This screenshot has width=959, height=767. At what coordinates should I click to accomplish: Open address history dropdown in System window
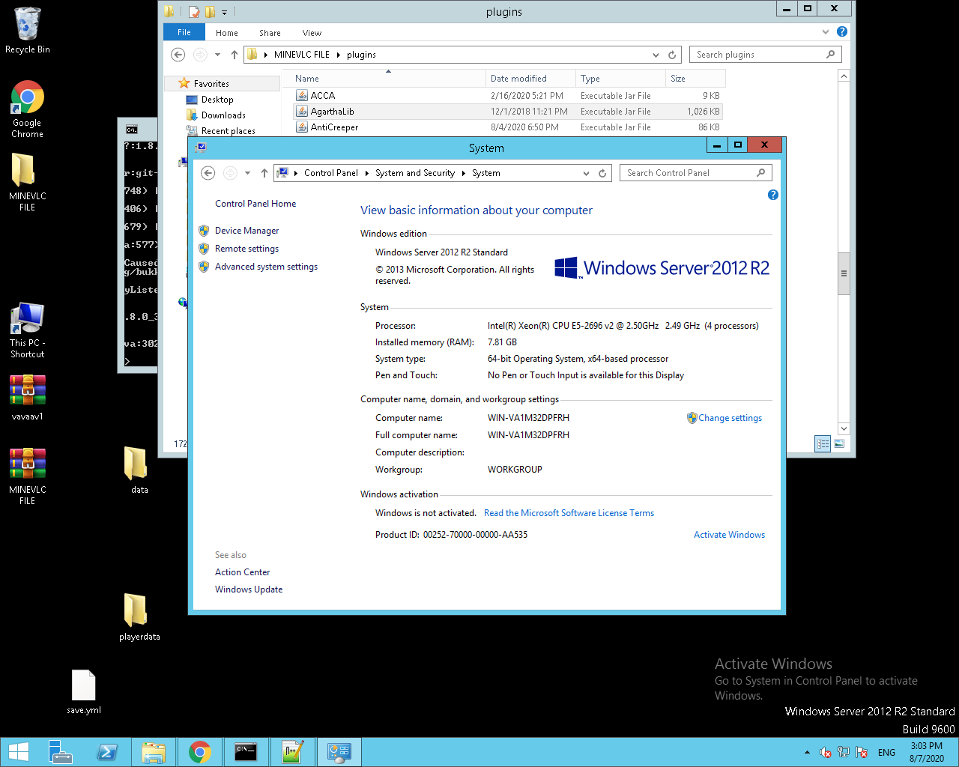tap(586, 173)
